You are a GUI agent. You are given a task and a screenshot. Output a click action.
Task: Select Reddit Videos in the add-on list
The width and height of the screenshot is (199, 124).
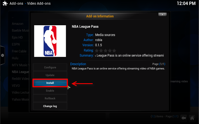21,79
